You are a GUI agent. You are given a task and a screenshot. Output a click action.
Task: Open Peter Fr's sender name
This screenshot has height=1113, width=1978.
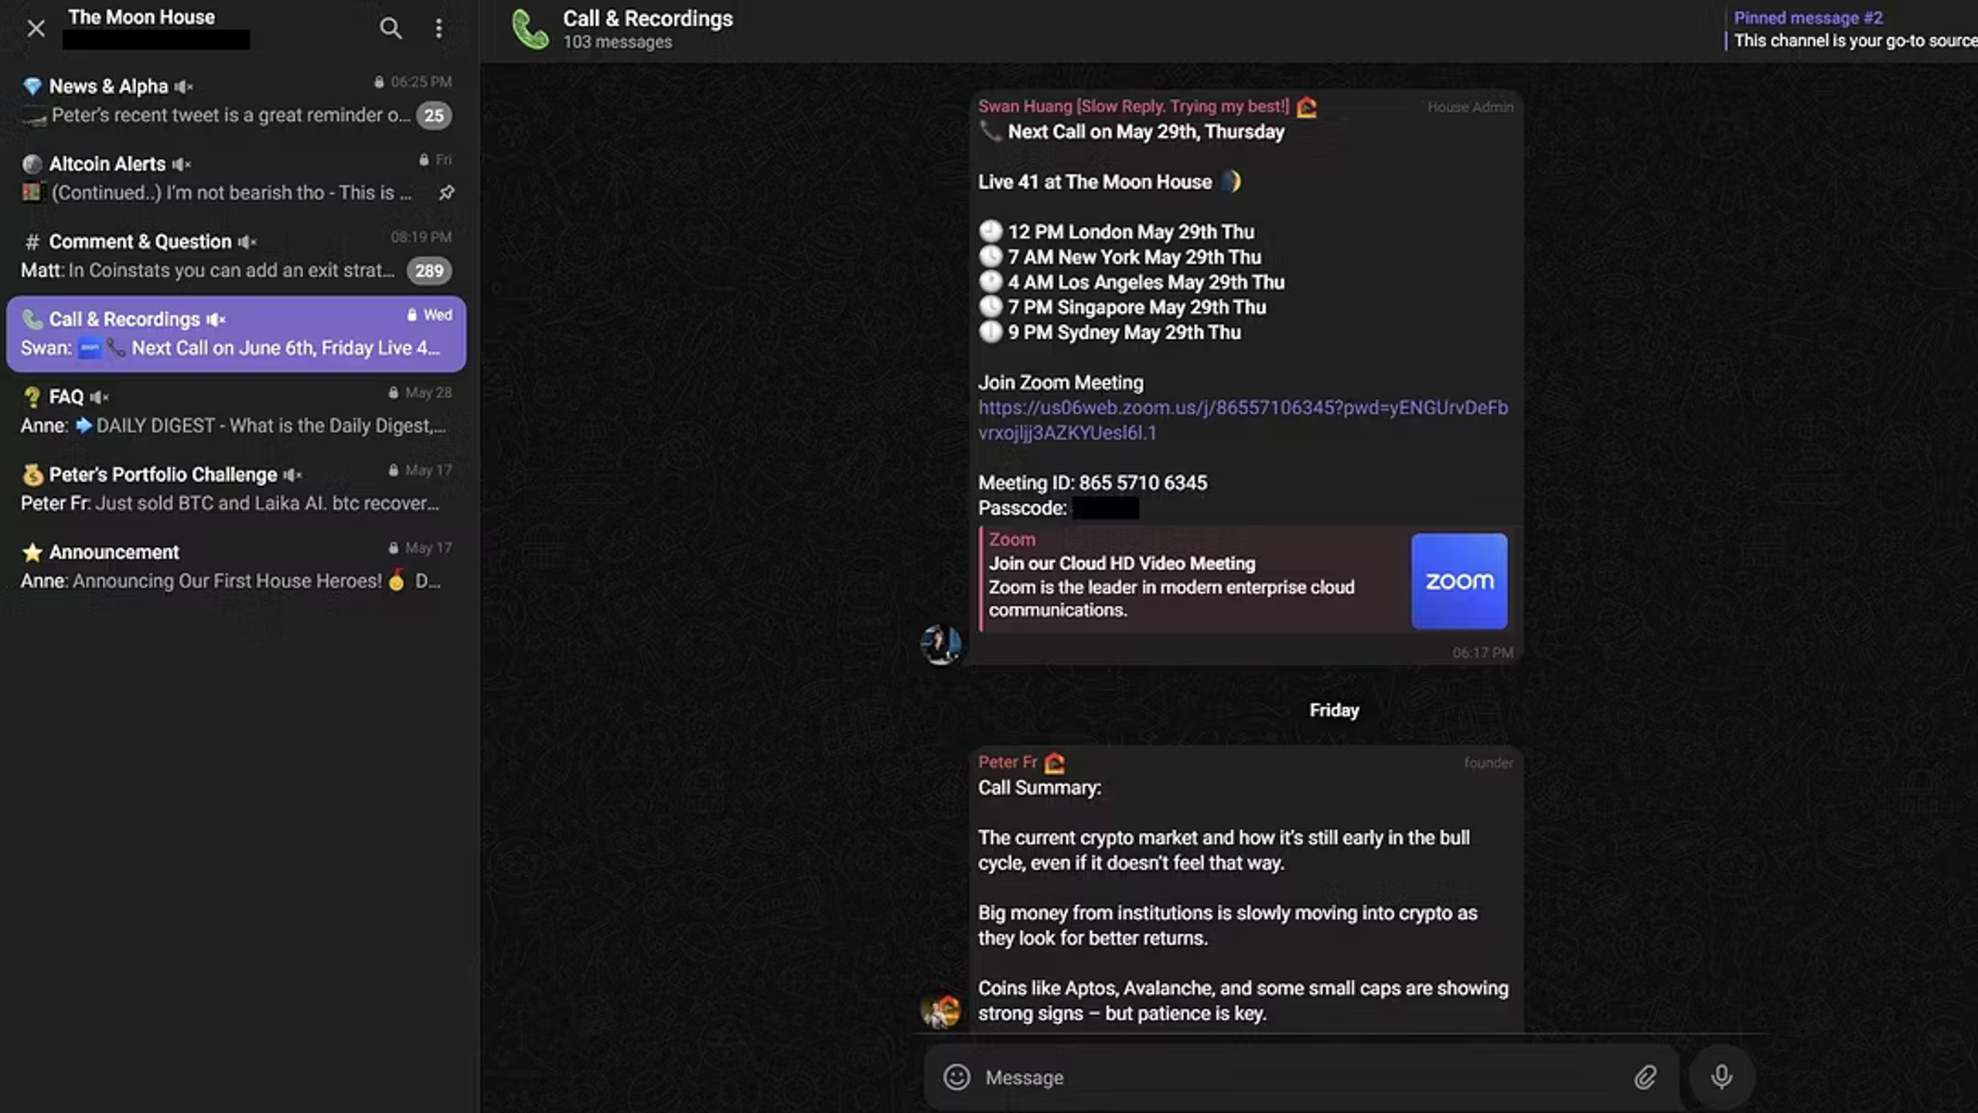coord(1008,762)
